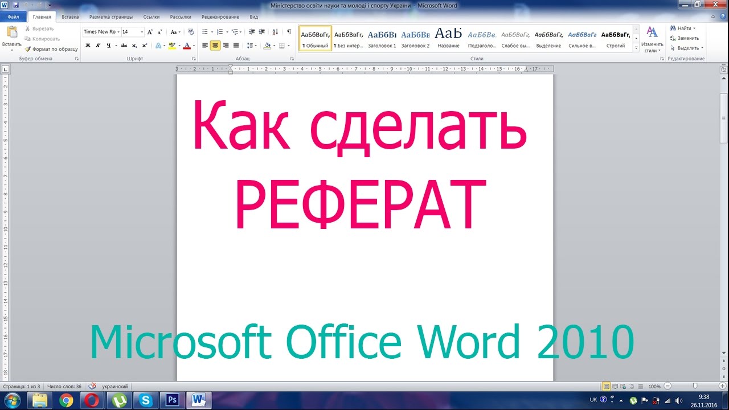
Task: Apply the Название style
Action: click(x=448, y=39)
